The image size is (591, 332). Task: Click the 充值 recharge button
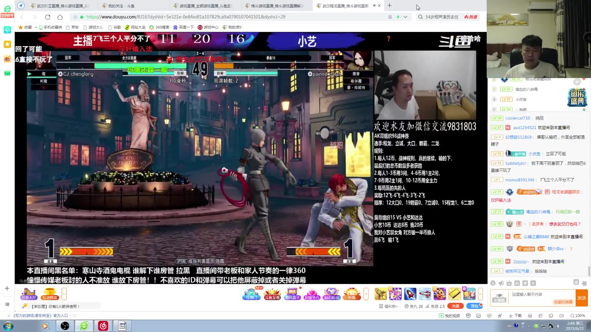(456, 306)
